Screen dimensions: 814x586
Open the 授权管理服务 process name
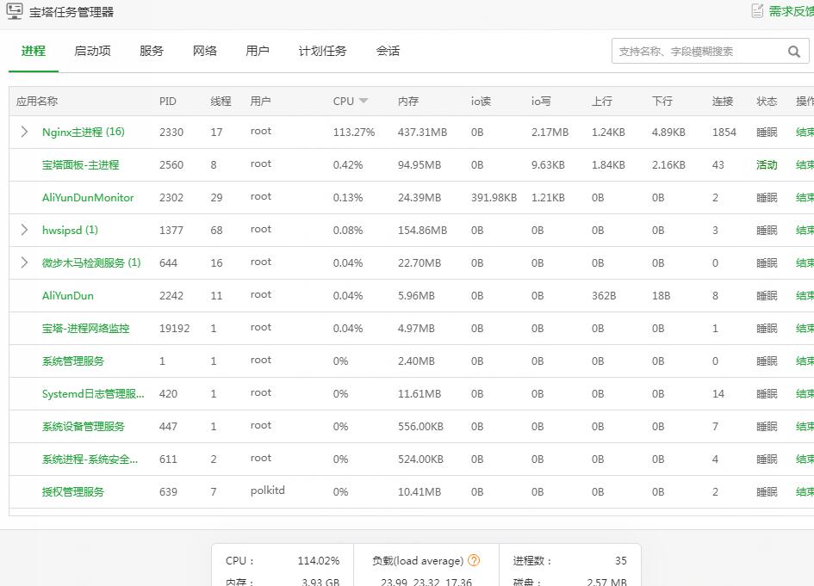(x=73, y=491)
